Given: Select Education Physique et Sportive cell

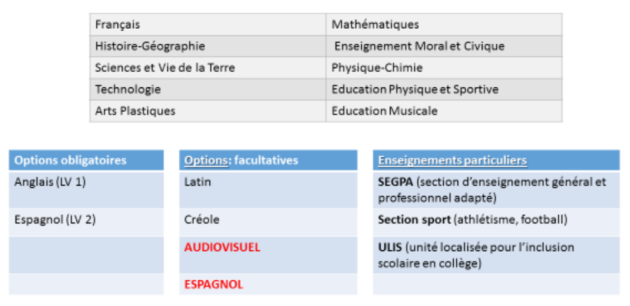Looking at the screenshot, I should coord(415,89).
